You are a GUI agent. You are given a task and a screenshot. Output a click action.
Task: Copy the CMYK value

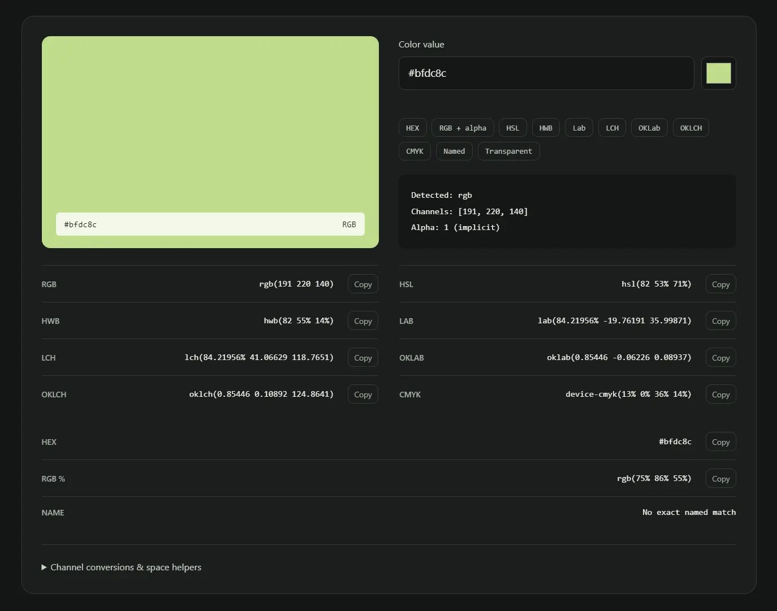coord(721,395)
